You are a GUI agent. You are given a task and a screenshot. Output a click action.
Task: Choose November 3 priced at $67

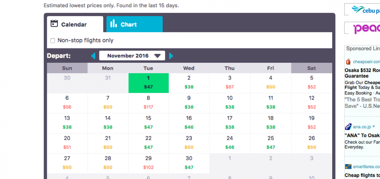coord(230,83)
